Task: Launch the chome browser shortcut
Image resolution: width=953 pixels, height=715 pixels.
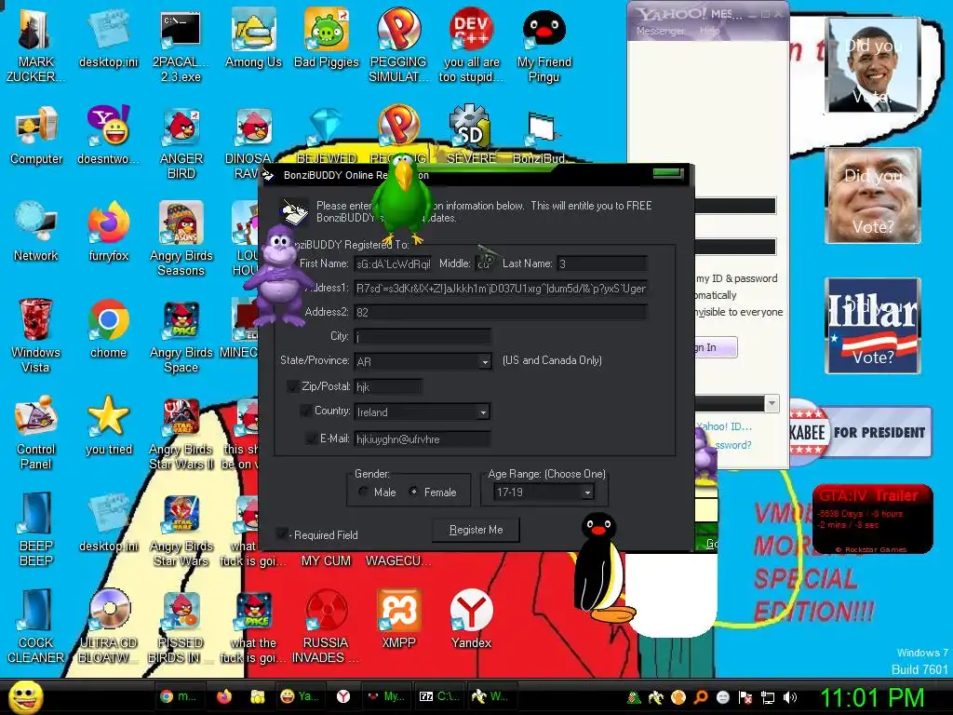Action: 108,329
